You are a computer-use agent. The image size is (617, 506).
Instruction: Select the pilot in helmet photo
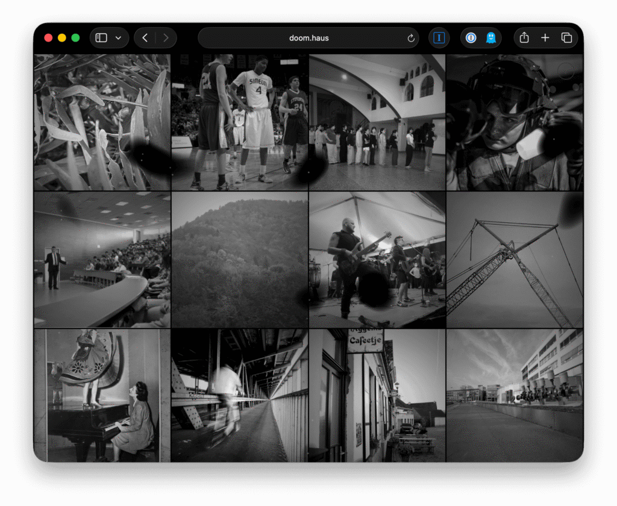point(515,122)
